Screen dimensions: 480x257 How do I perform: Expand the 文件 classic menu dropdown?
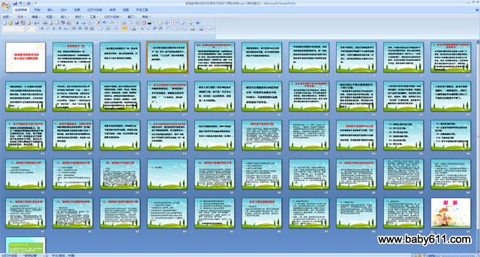click(21, 17)
